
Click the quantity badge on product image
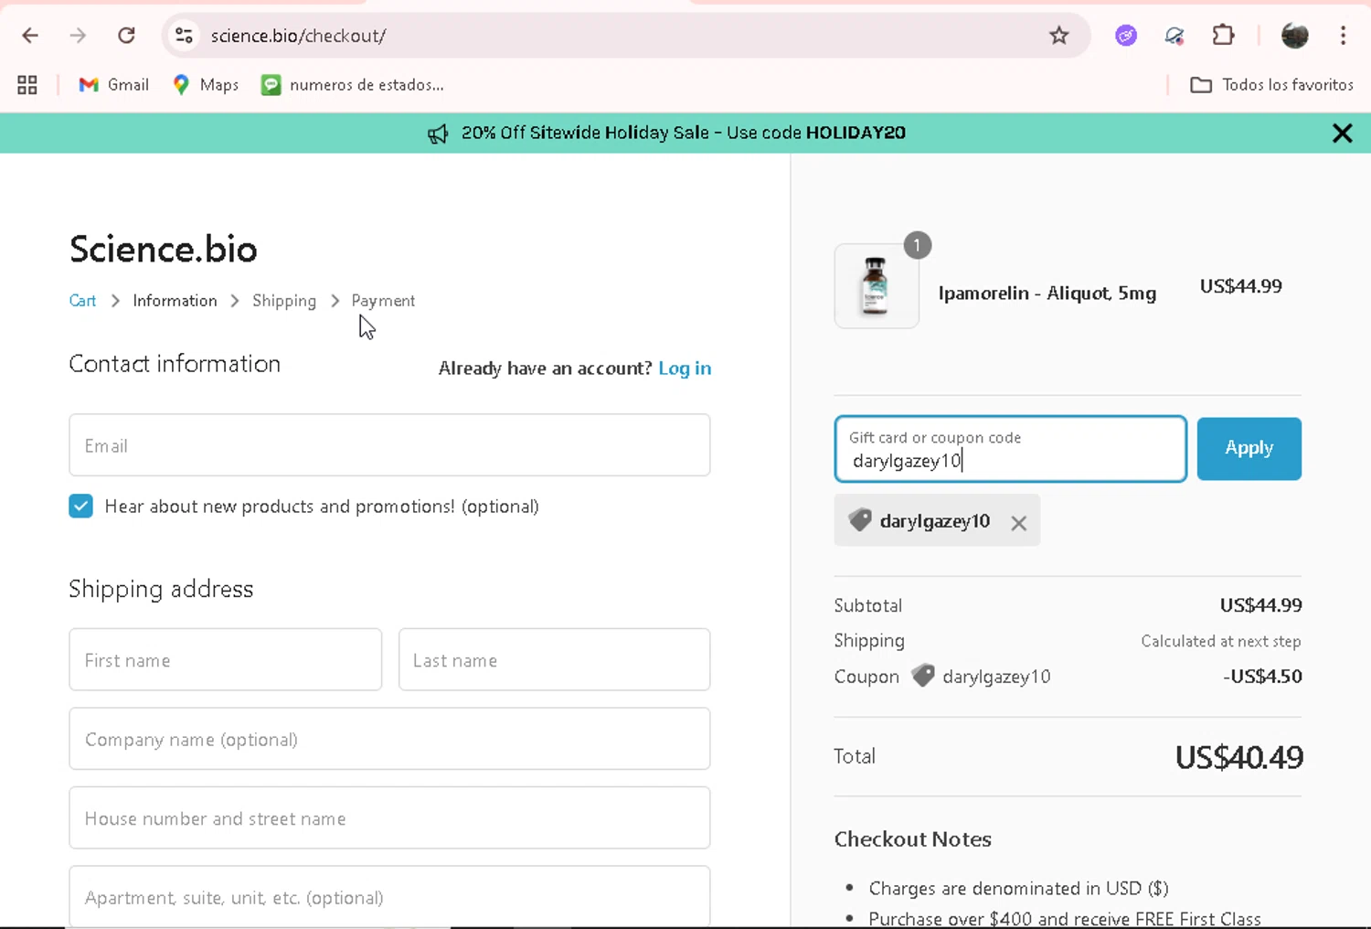click(x=918, y=245)
